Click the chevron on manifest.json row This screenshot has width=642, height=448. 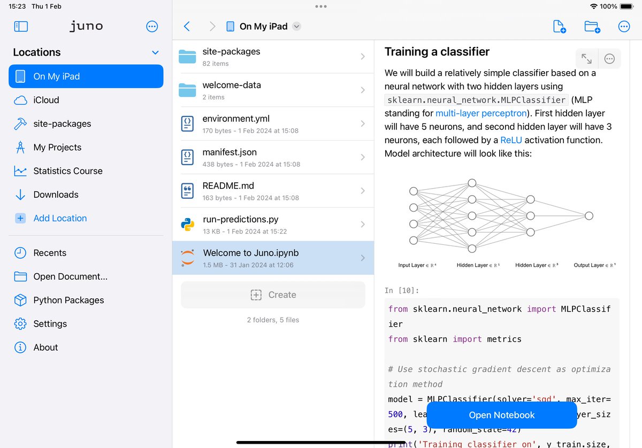[363, 157]
